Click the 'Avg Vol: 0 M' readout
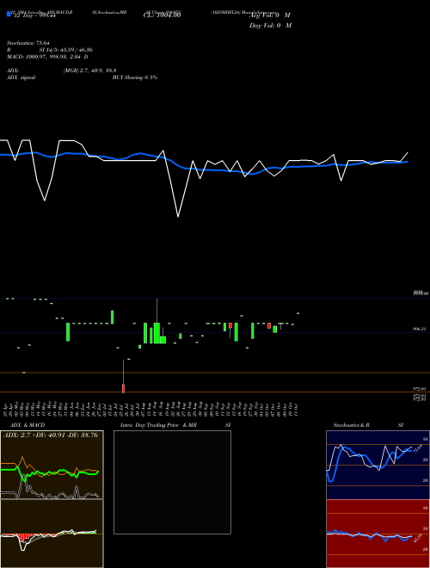 click(270, 15)
